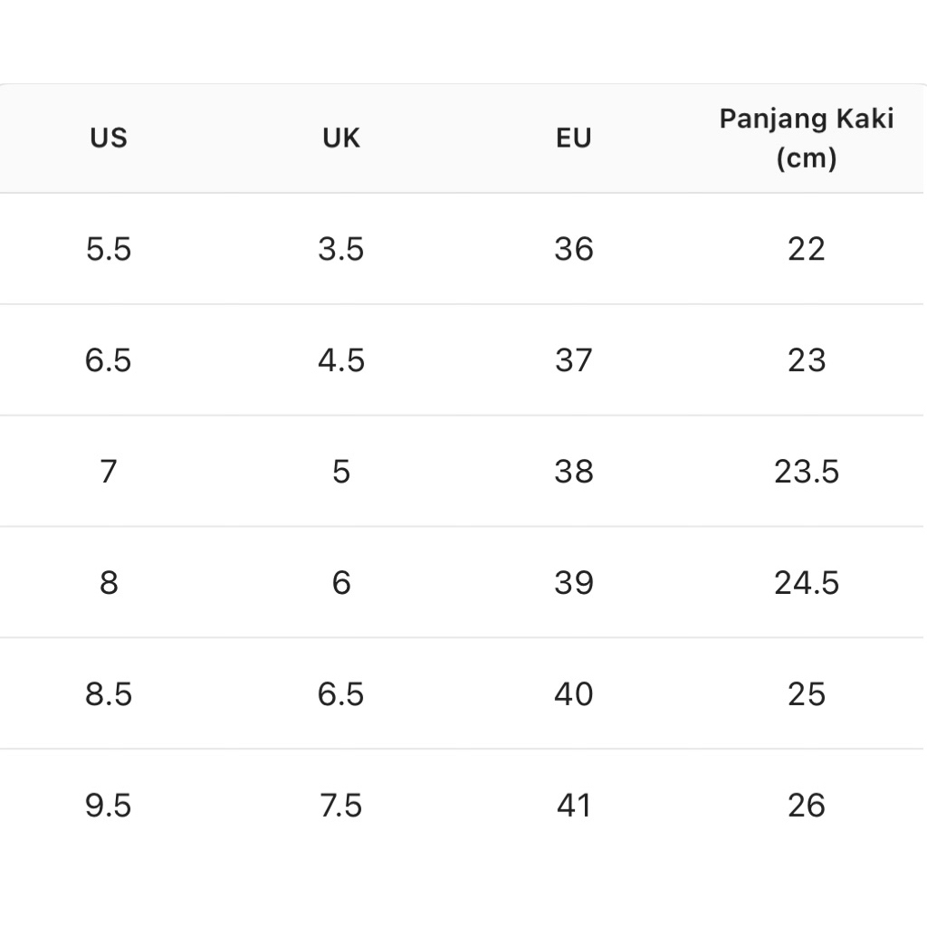Click EU size 40 cell

(x=574, y=694)
